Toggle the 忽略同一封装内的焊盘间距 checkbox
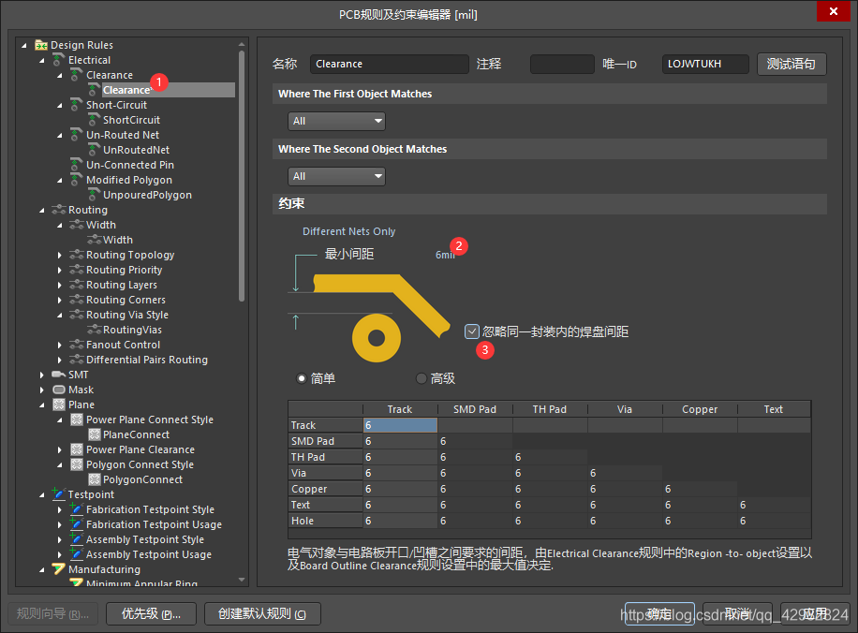This screenshot has width=858, height=633. [x=472, y=331]
